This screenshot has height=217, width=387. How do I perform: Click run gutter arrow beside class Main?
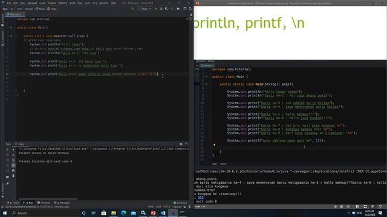pyautogui.click(x=11, y=28)
